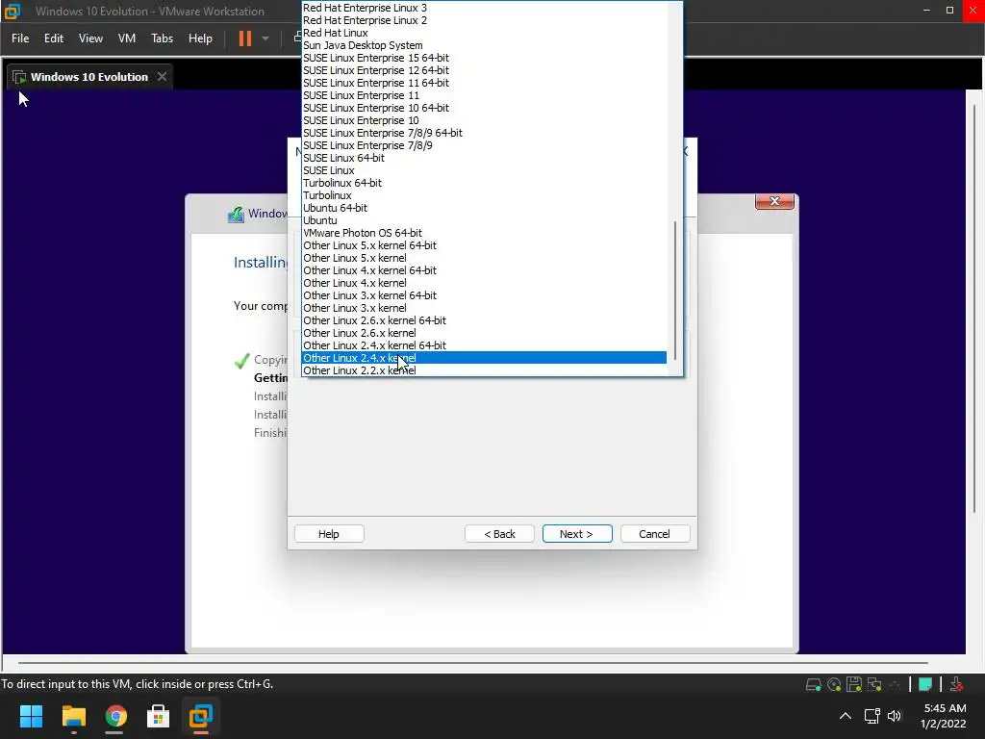Click the VMware Tools install status icon
The height and width of the screenshot is (739, 985).
(956, 684)
